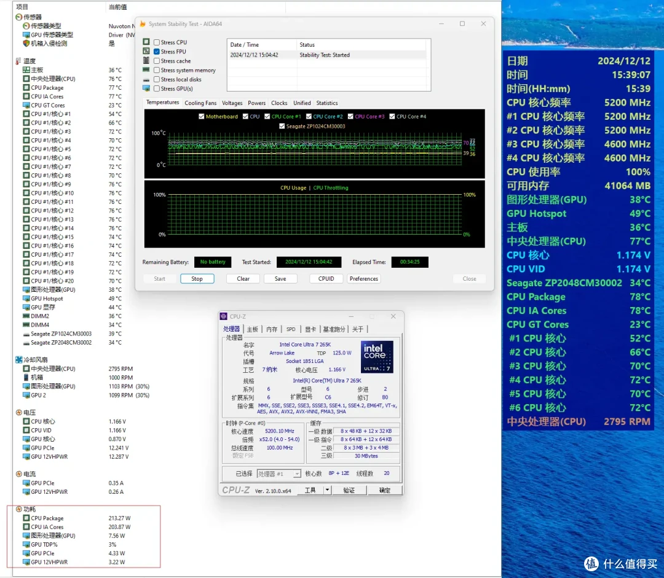The width and height of the screenshot is (664, 578).
Task: Click the GPU Hotspot monitor icon
Action: click(x=26, y=299)
